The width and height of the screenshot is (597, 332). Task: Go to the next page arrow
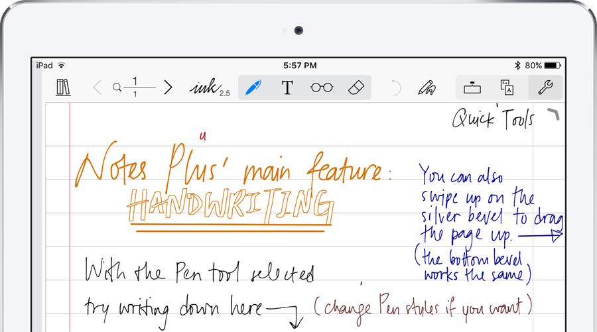click(168, 87)
